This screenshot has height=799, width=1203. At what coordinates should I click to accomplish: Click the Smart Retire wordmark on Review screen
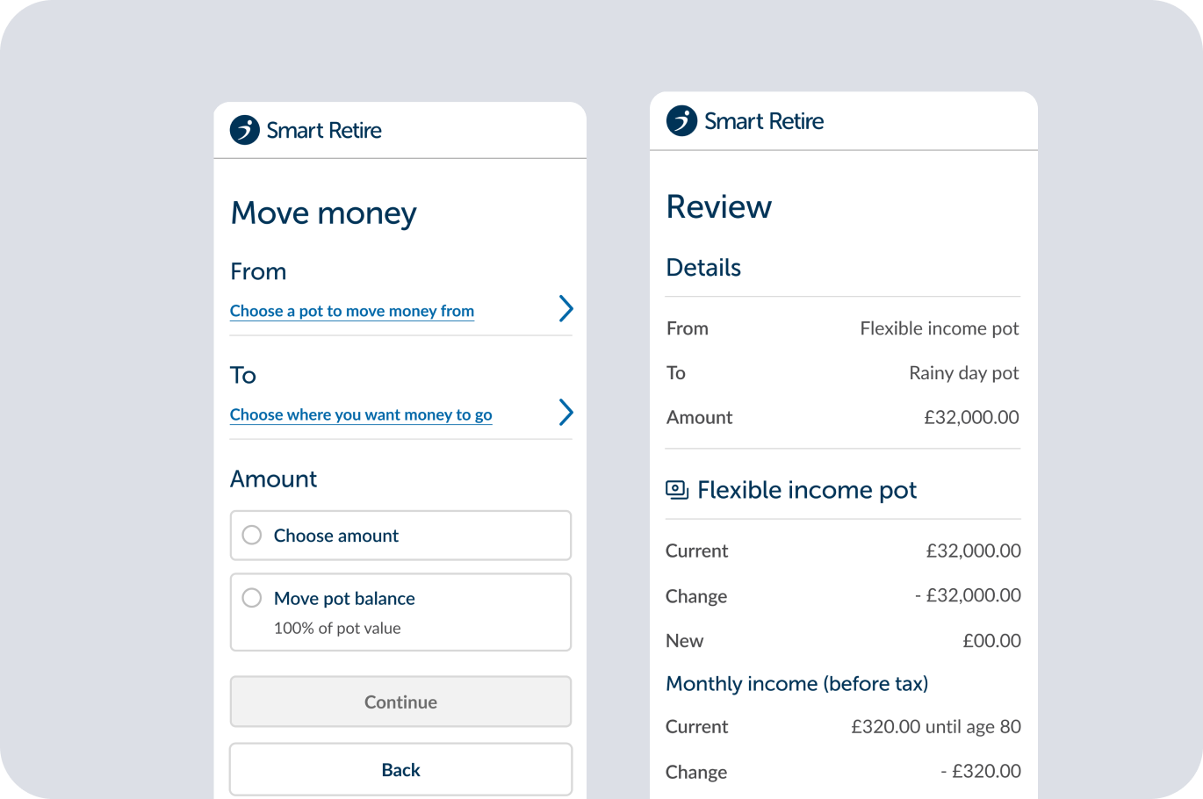pyautogui.click(x=764, y=121)
